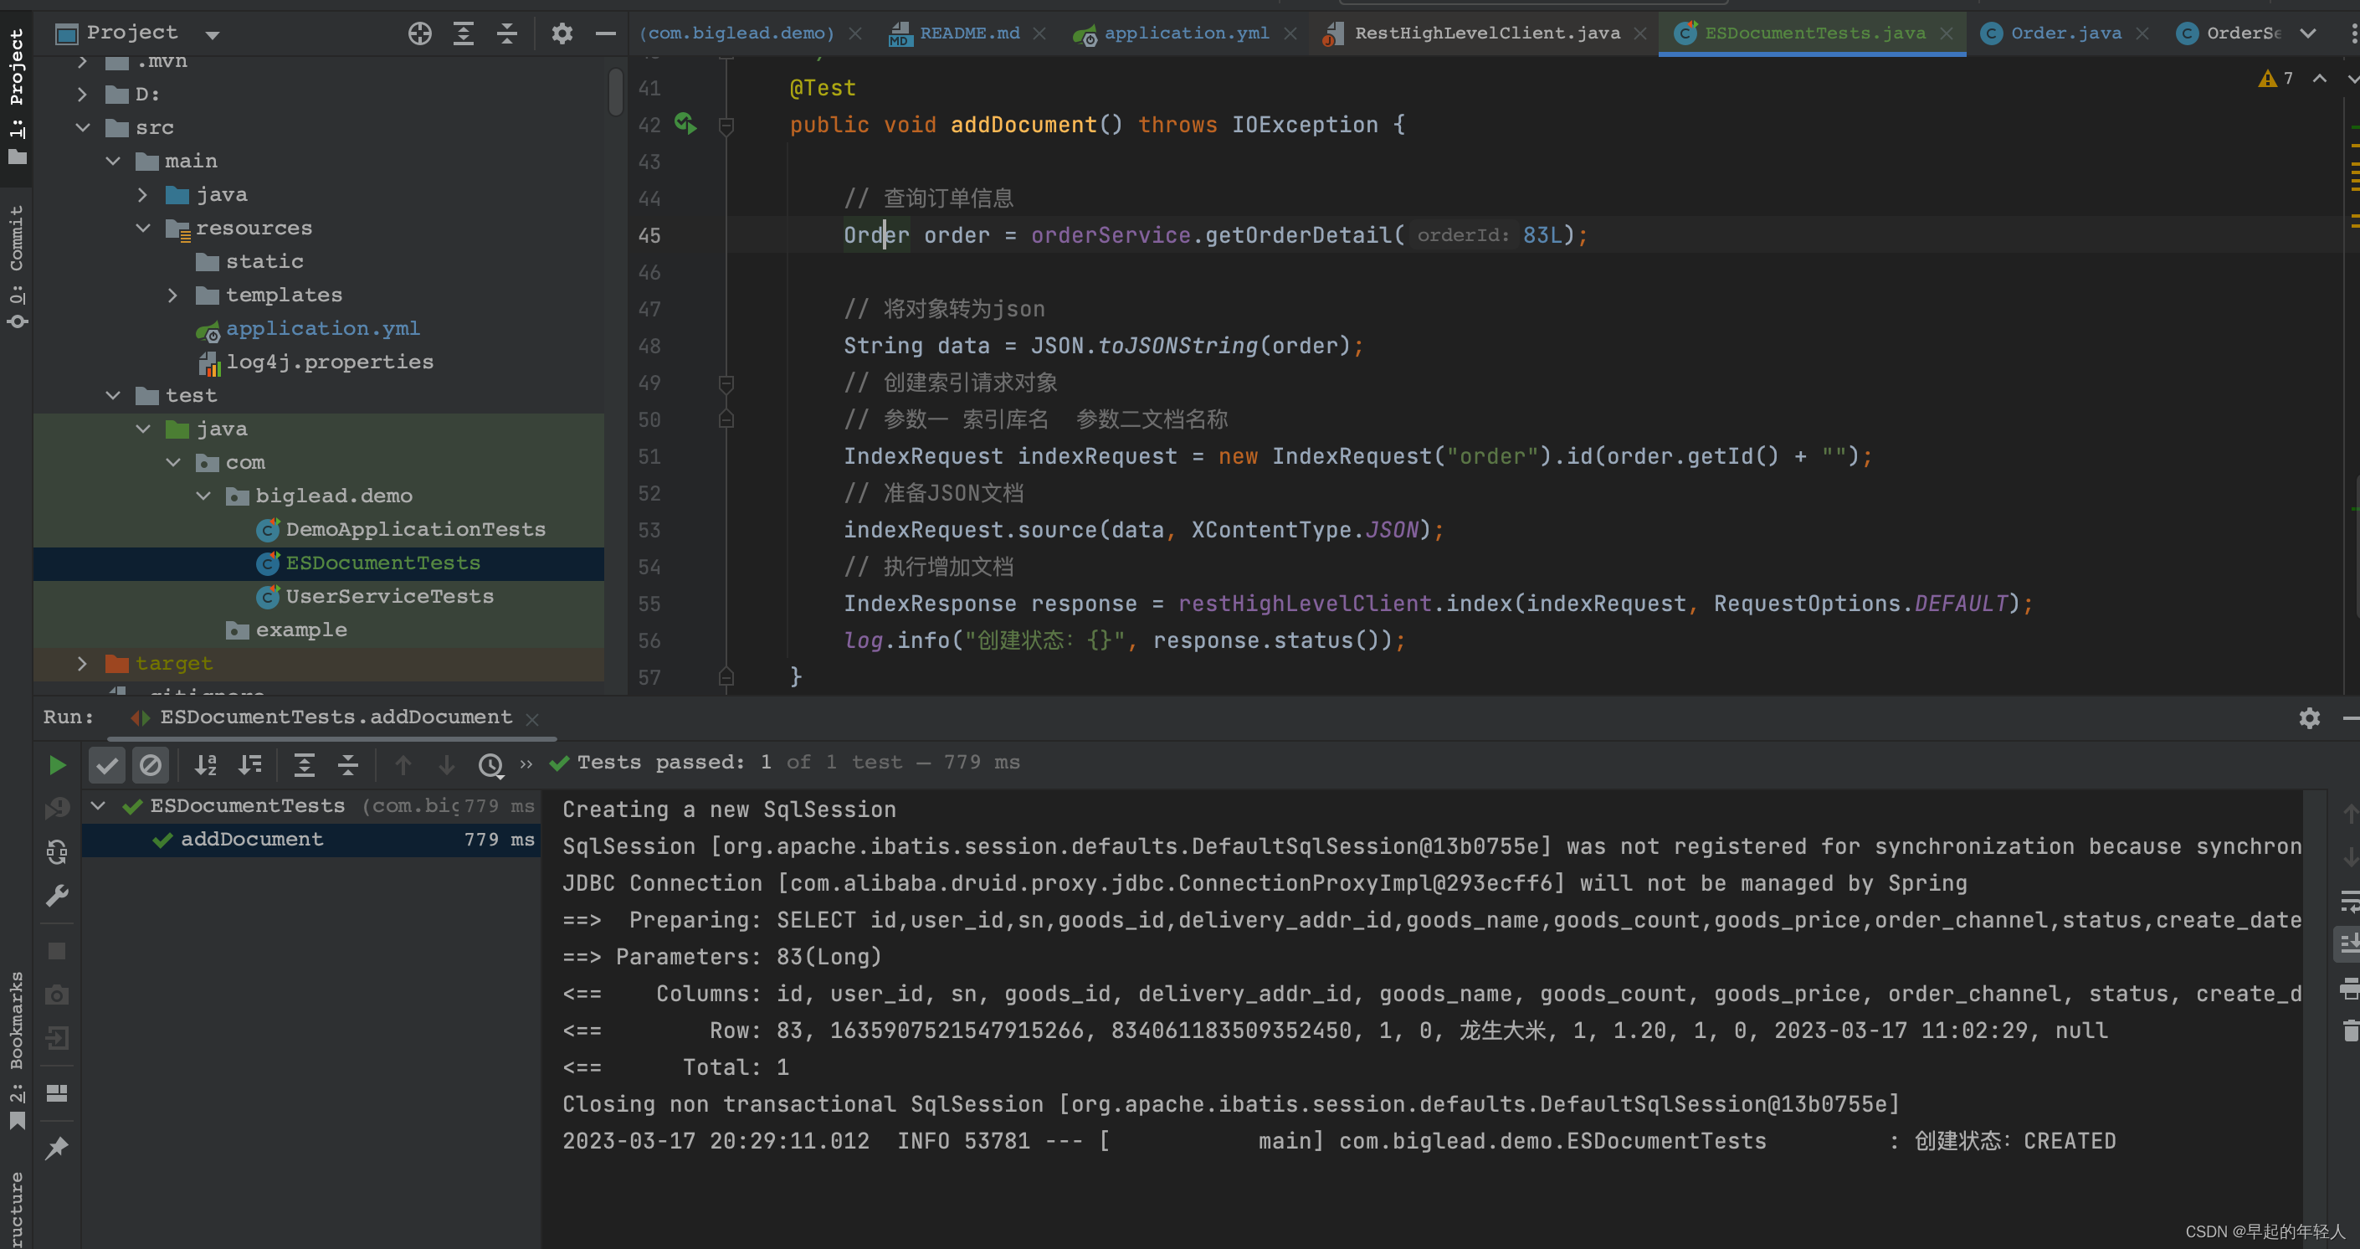This screenshot has width=2360, height=1249.
Task: Toggle auto-test rerun icon
Action: pyautogui.click(x=57, y=851)
